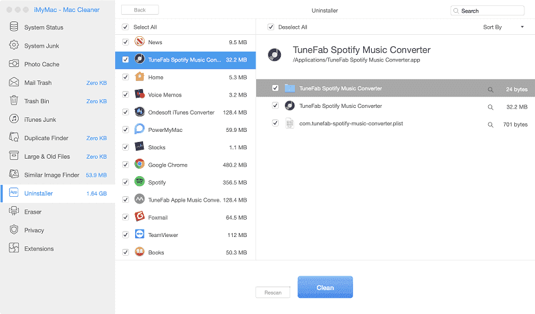Click the Voice Memos app icon
This screenshot has width=535, height=314.
139,94
